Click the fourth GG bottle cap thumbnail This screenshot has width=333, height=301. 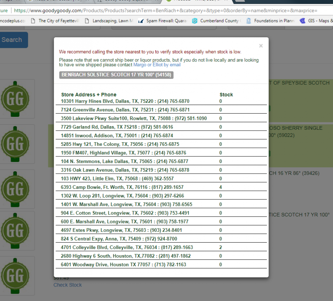pyautogui.click(x=15, y=230)
